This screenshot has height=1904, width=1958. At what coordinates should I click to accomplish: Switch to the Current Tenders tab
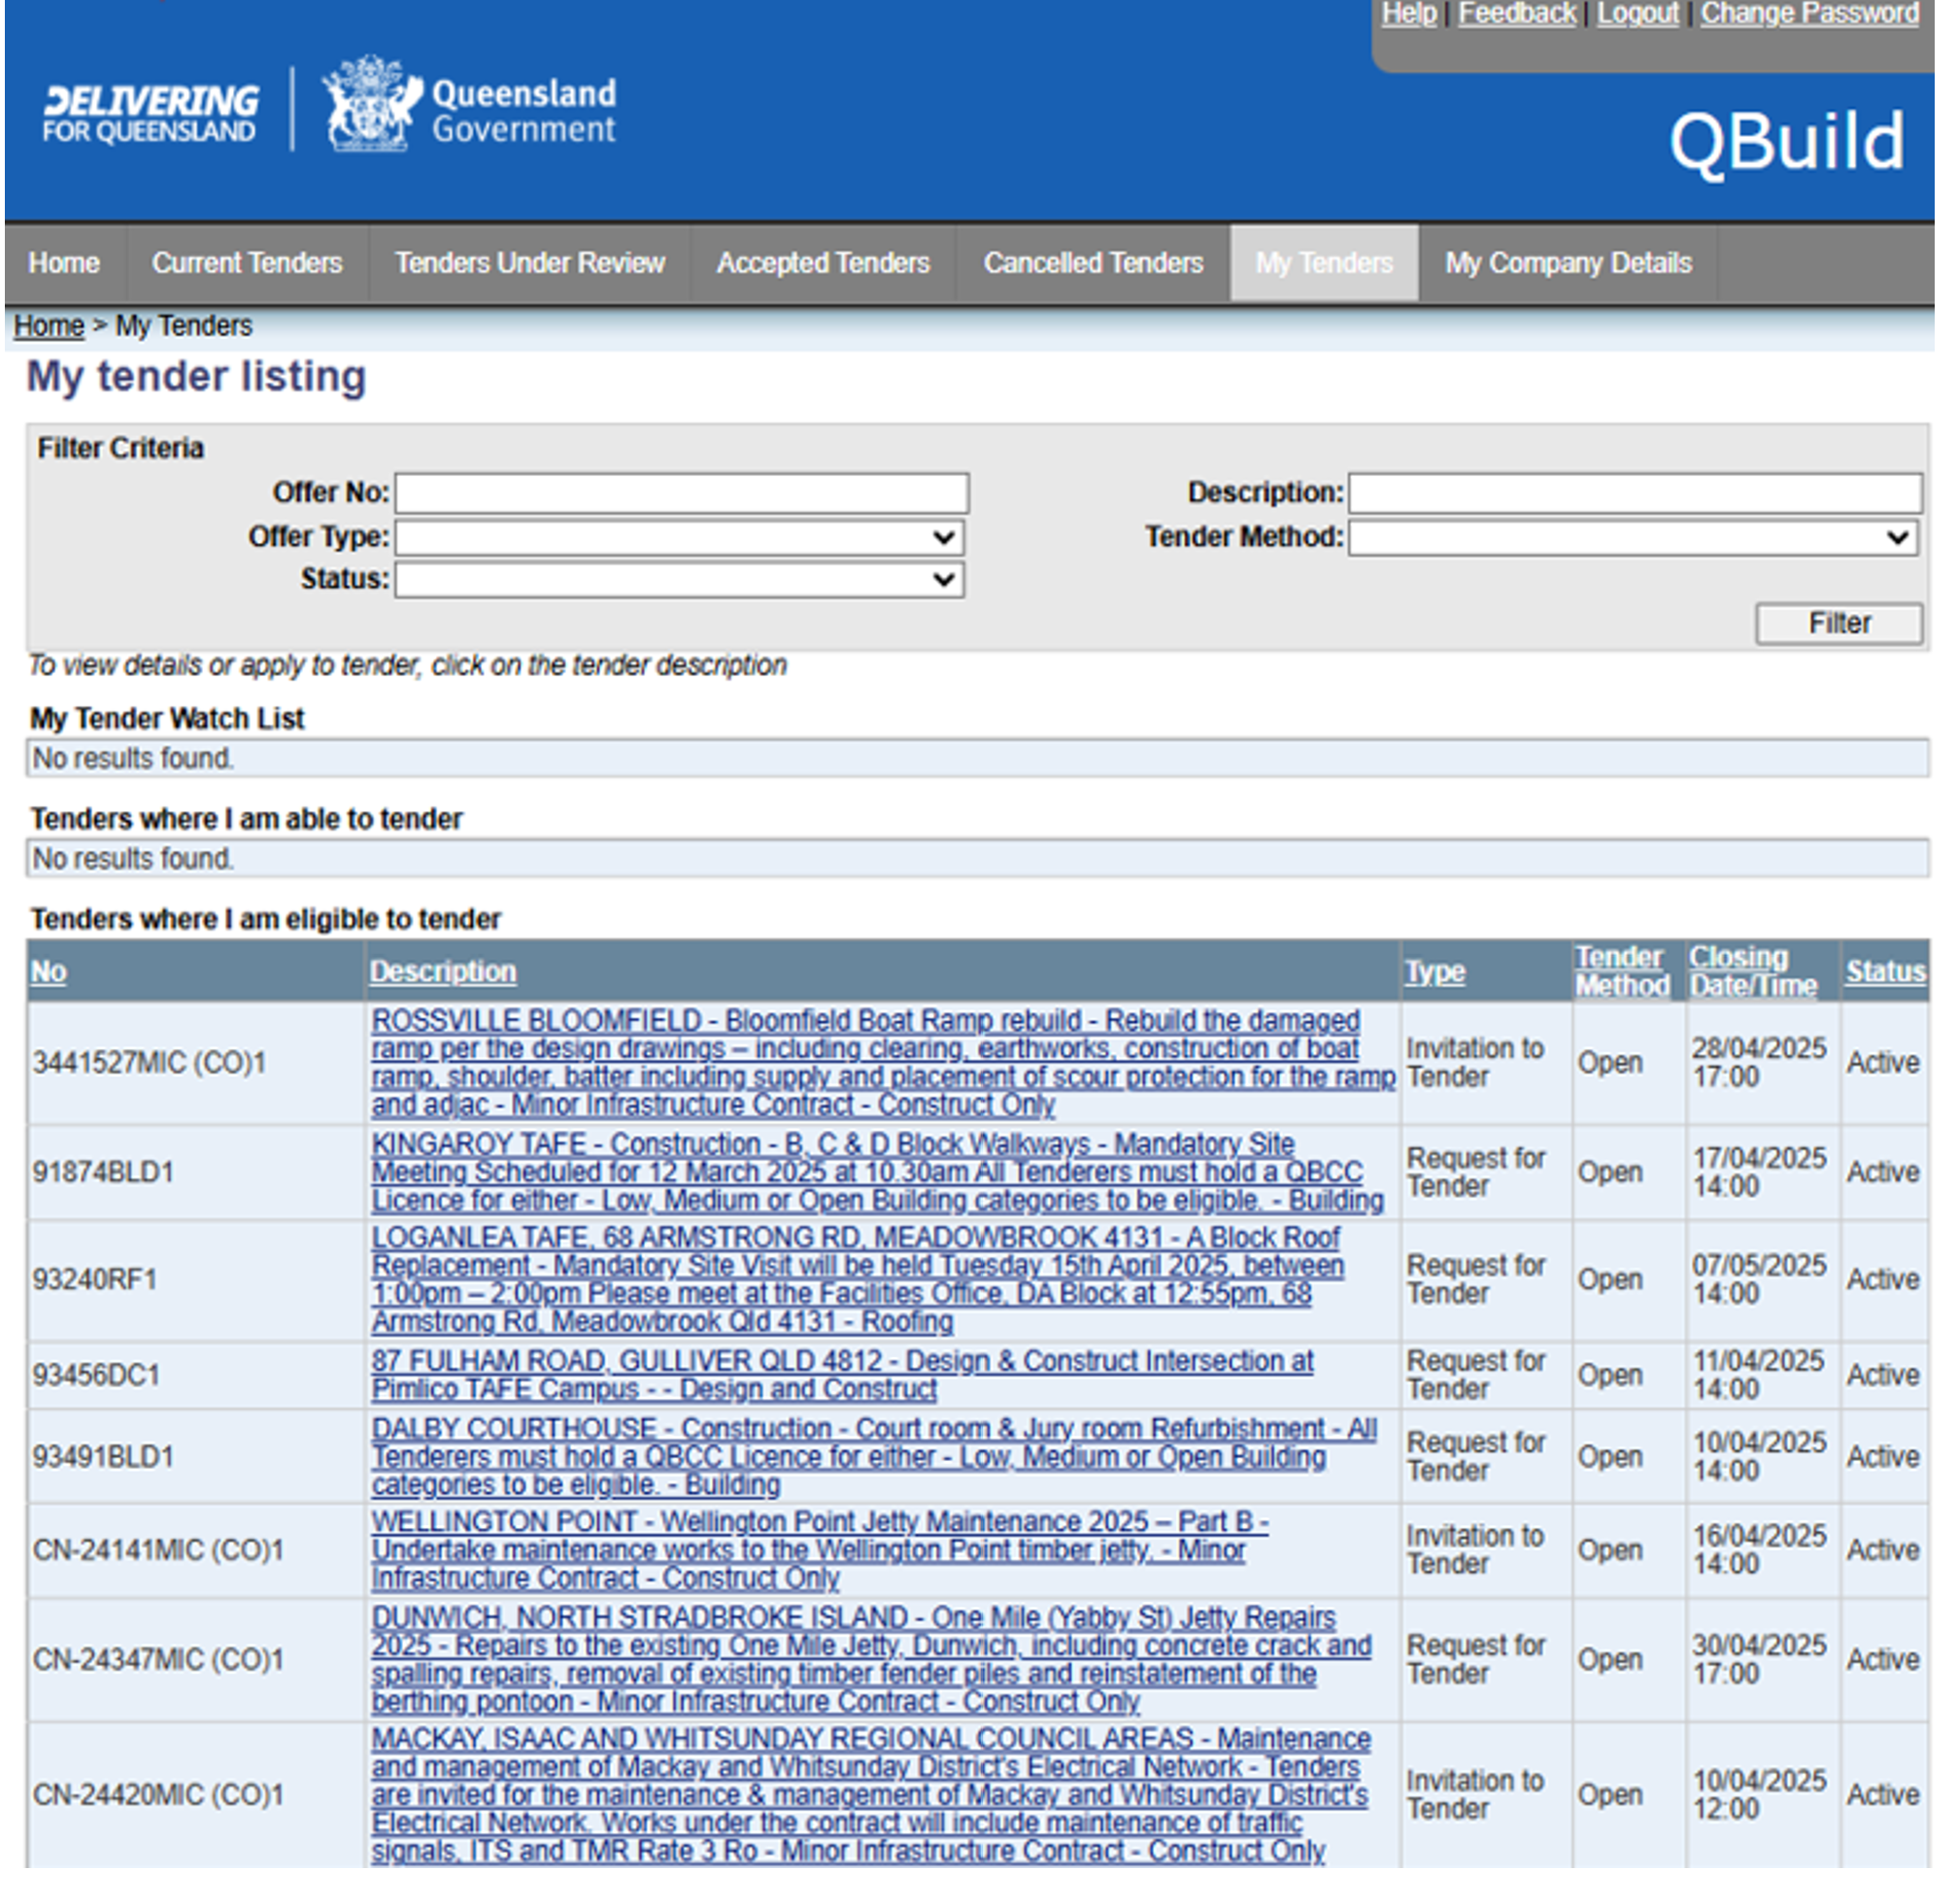point(247,263)
